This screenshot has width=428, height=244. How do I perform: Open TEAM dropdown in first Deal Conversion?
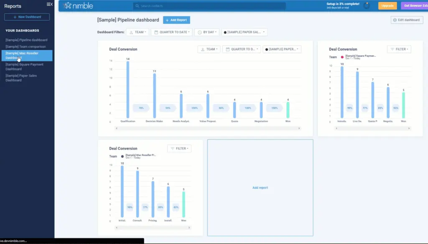(x=209, y=49)
